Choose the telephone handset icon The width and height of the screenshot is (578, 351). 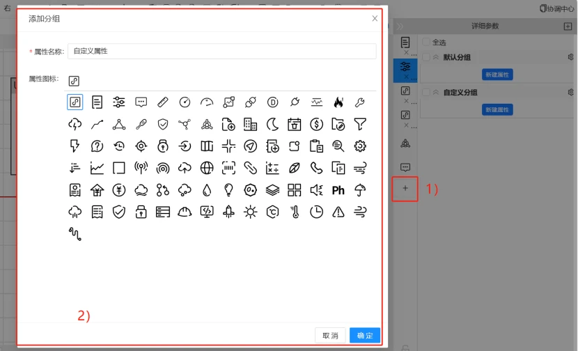[316, 168]
